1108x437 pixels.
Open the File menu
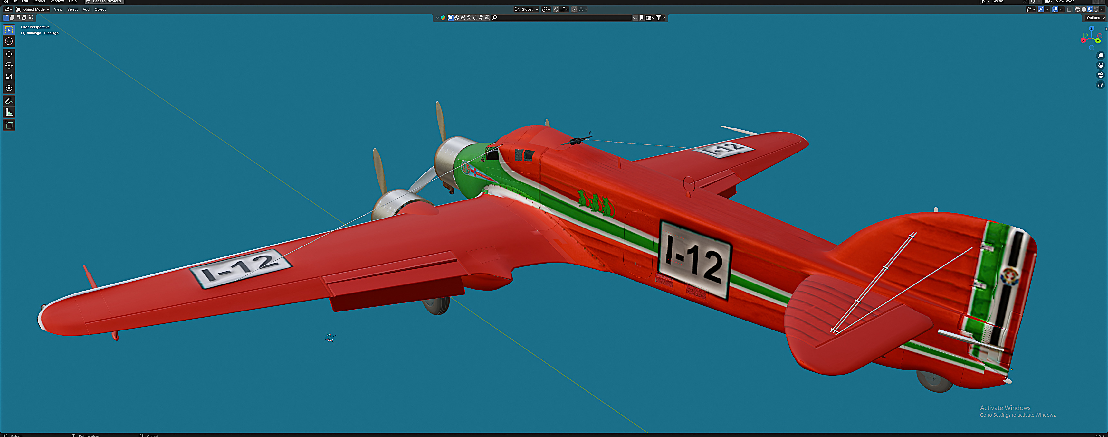(x=14, y=1)
